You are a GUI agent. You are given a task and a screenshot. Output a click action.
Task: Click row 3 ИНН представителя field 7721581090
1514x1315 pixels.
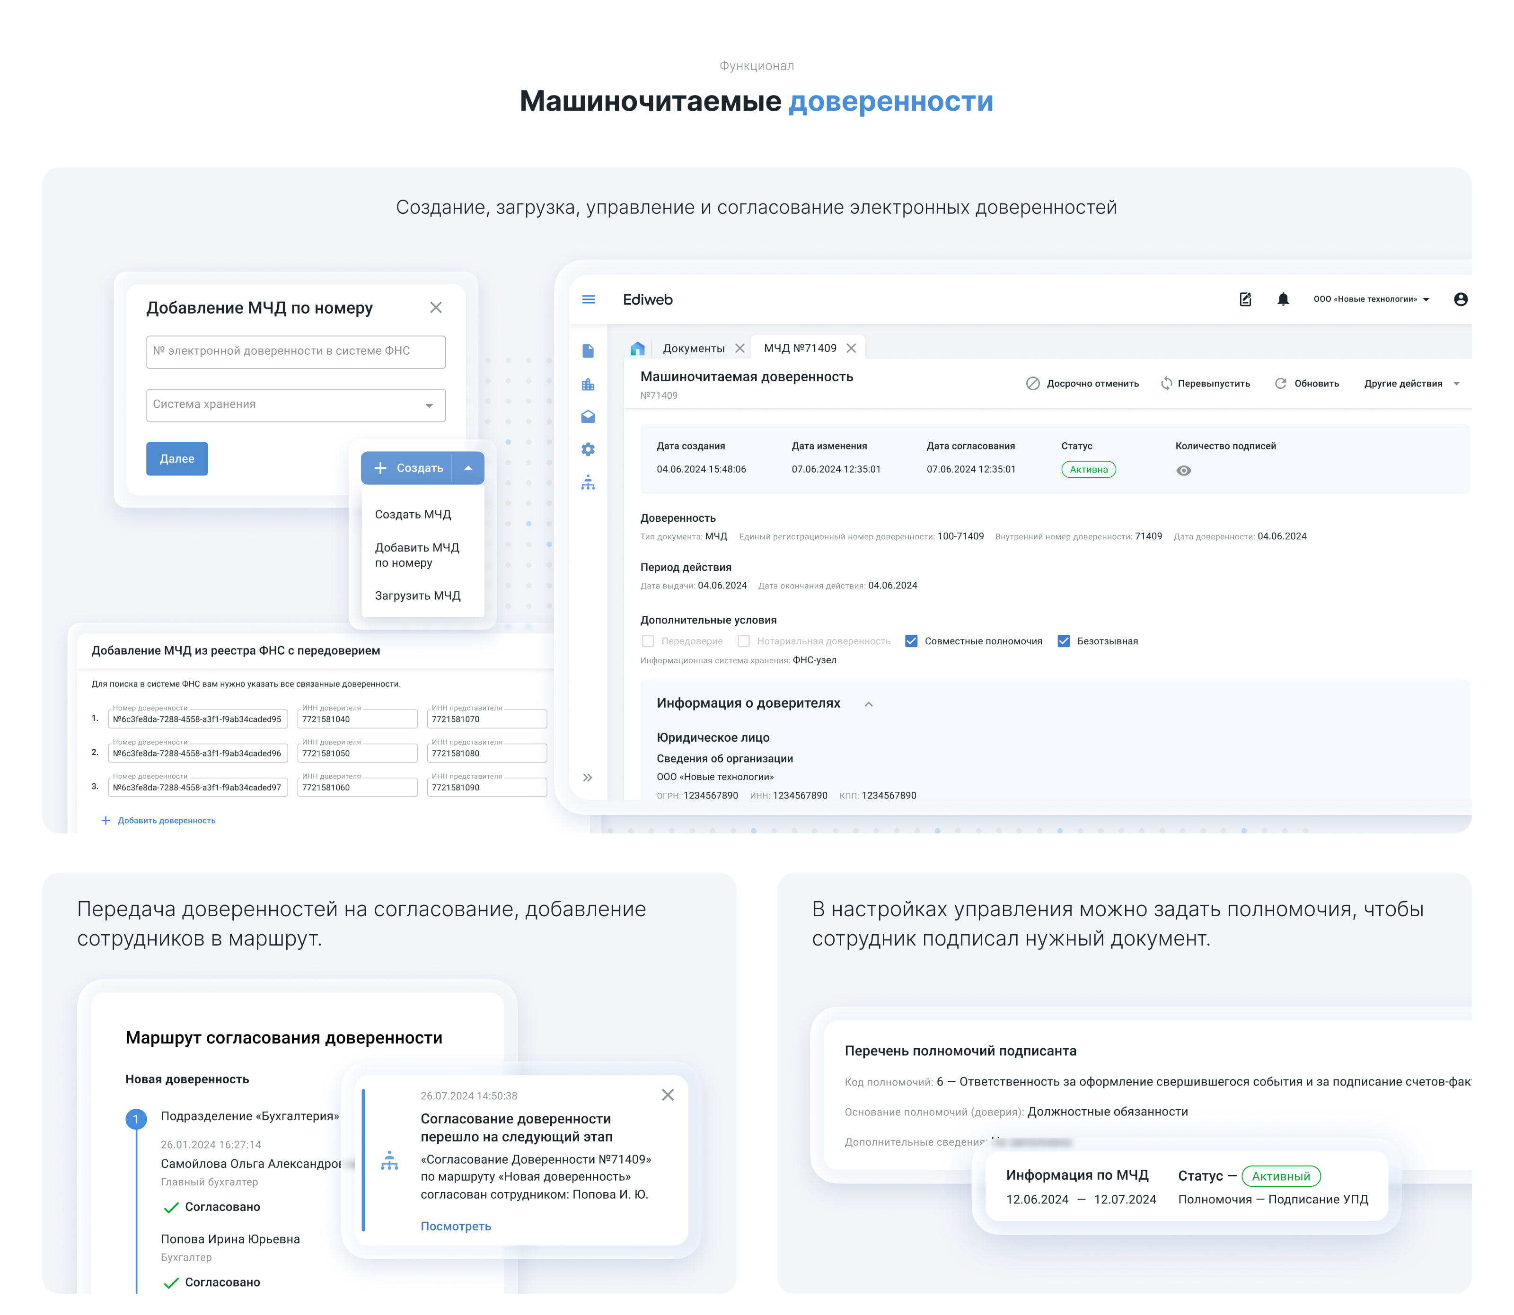[x=487, y=788]
